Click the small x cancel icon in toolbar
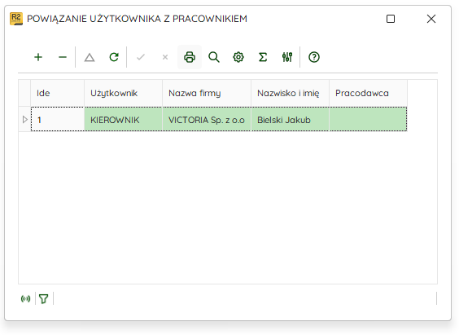459x335 pixels. pyautogui.click(x=165, y=57)
